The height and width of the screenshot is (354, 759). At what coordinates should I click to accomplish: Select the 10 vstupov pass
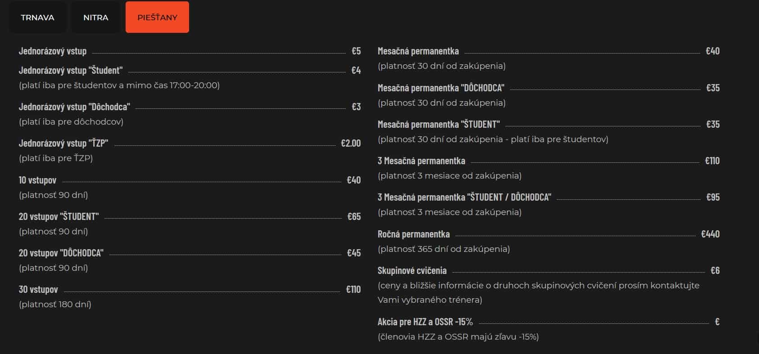click(x=37, y=180)
